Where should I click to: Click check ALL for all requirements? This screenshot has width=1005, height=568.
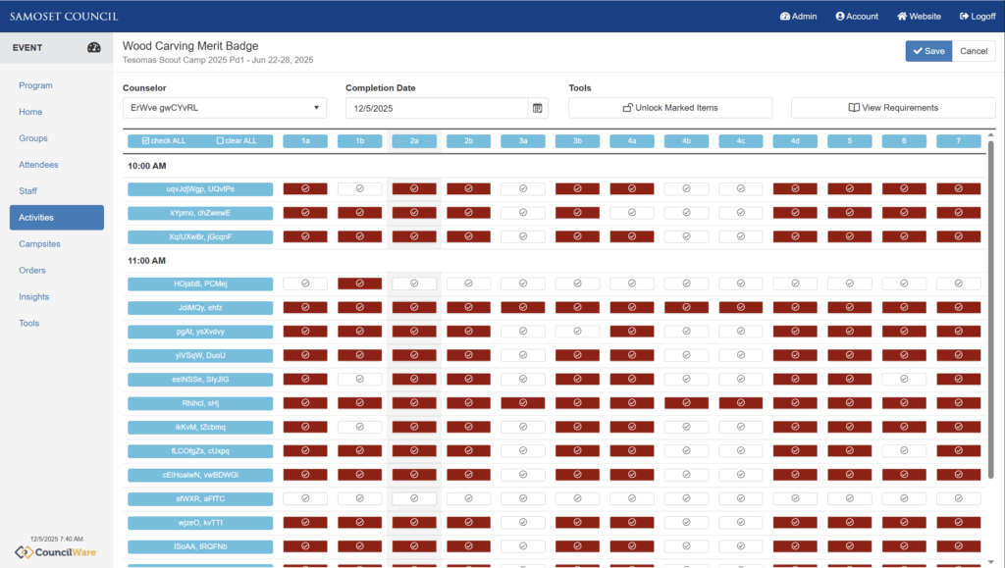pos(164,141)
